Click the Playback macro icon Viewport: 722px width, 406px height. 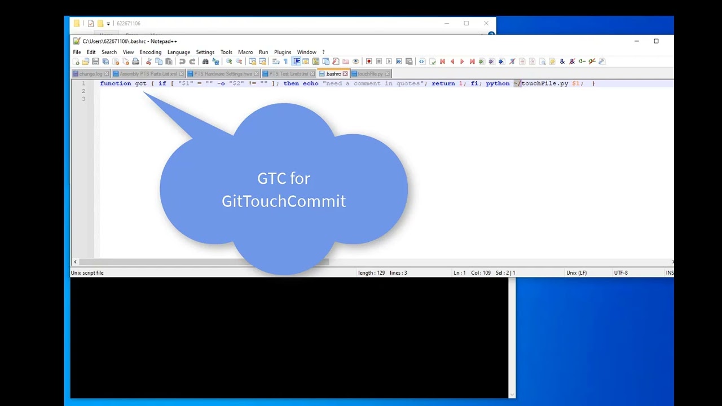(389, 61)
